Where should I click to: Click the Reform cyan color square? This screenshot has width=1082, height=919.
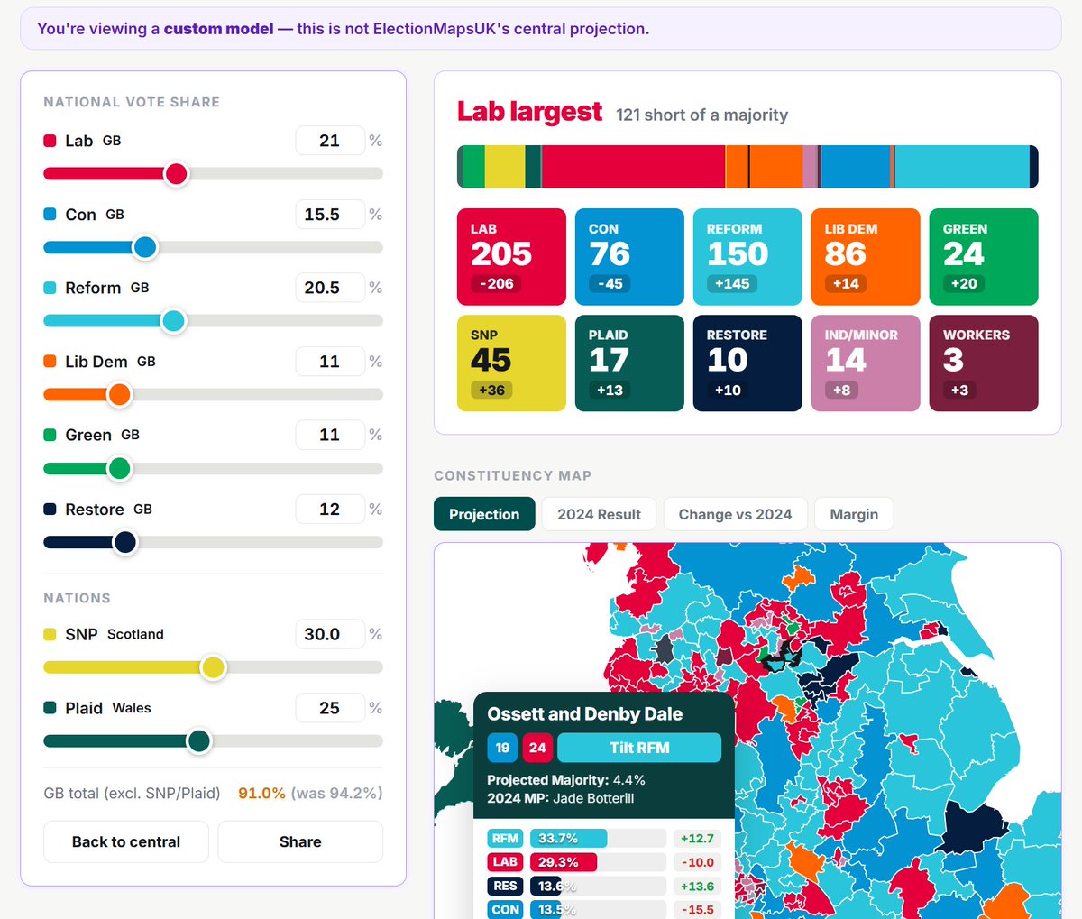click(50, 288)
